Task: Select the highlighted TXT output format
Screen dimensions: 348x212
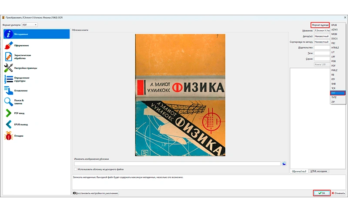Action: (x=338, y=93)
